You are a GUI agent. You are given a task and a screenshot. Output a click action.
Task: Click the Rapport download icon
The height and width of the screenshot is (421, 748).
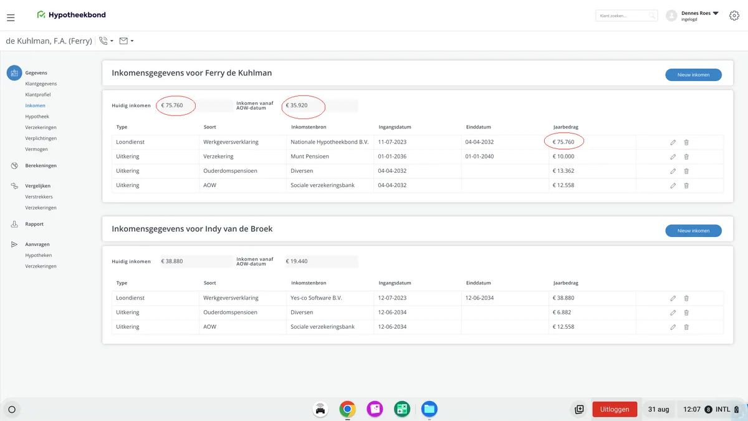point(14,224)
